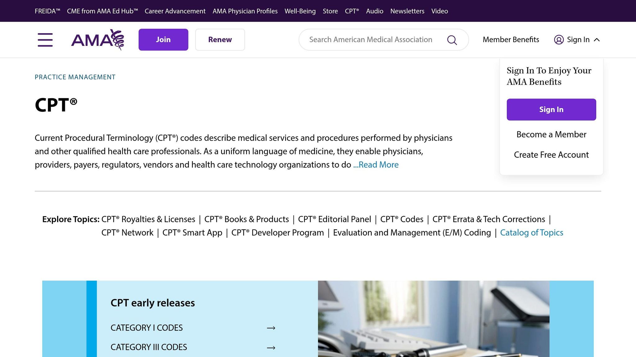Click the search magnifier icon
This screenshot has height=357, width=636.
point(452,40)
